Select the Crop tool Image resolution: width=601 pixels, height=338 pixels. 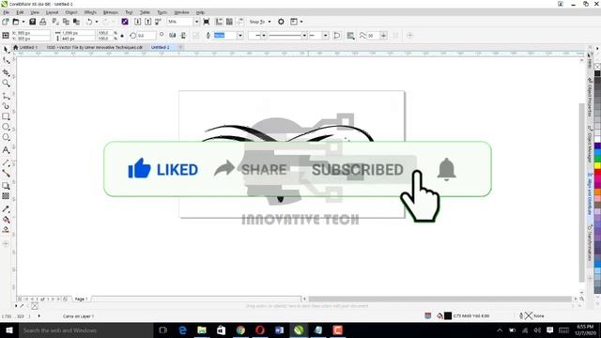[x=6, y=72]
